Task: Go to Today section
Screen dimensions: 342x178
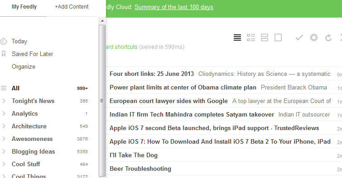Action: click(x=19, y=42)
